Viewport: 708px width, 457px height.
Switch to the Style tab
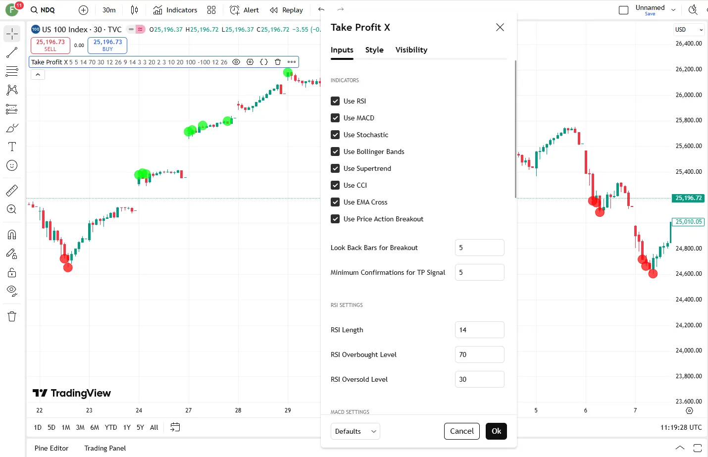click(x=374, y=50)
